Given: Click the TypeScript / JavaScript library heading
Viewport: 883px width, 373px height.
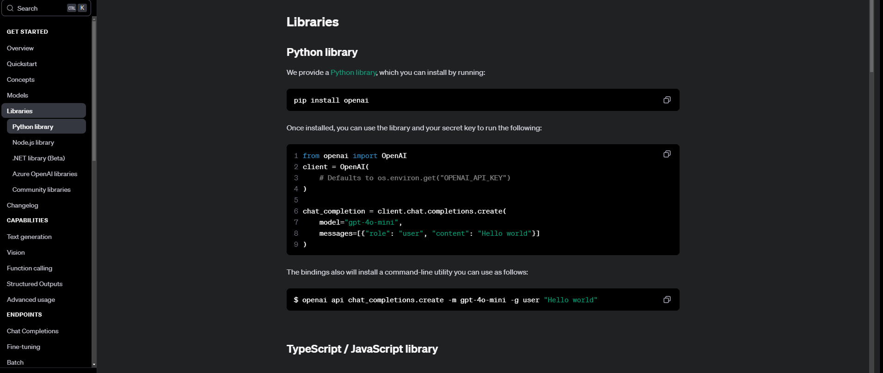Looking at the screenshot, I should 362,349.
